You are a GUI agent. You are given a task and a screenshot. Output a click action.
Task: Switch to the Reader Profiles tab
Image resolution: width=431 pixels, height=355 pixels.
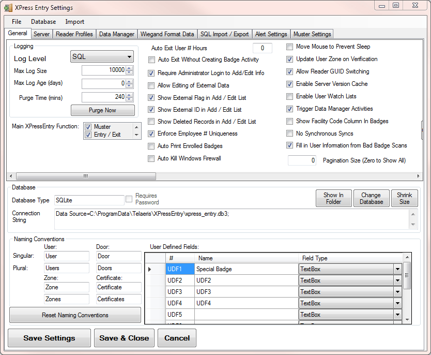[x=74, y=34]
